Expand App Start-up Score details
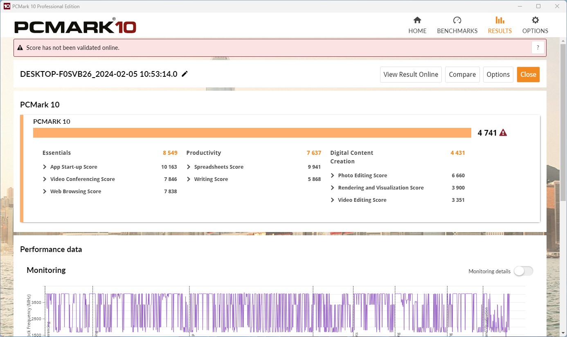The width and height of the screenshot is (567, 337). tap(45, 167)
